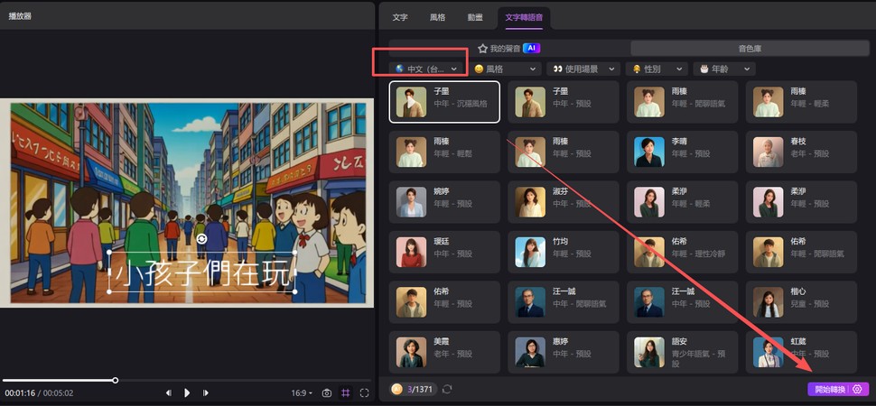Enter fullscreen preview mode
Image resolution: width=876 pixels, height=406 pixels.
pyautogui.click(x=364, y=393)
